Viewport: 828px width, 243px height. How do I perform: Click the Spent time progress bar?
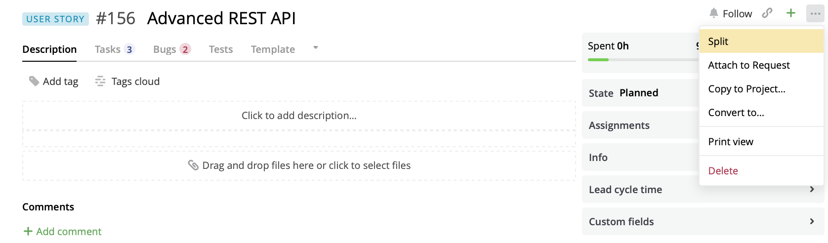[642, 60]
